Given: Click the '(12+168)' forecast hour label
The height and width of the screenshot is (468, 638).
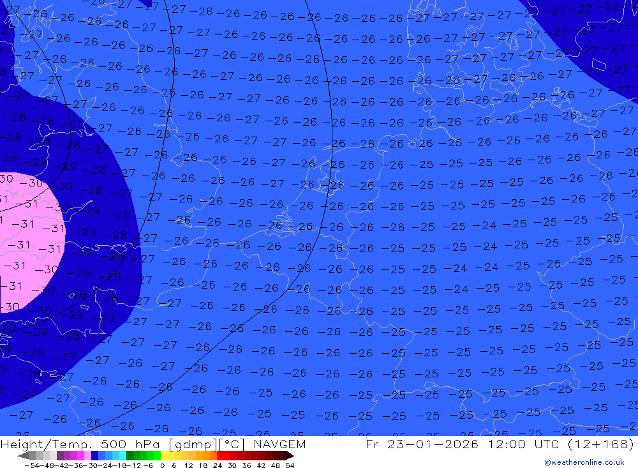Looking at the screenshot, I should point(601,444).
